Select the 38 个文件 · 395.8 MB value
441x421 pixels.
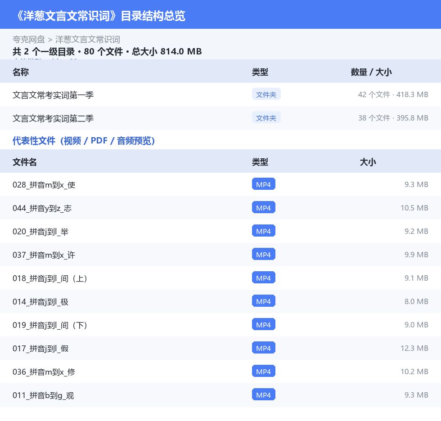[x=393, y=118]
